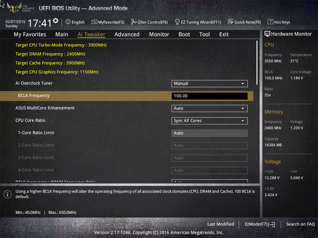318x238 pixels.
Task: Click the Max.: 650.0MHz text
Action: (x=62, y=212)
